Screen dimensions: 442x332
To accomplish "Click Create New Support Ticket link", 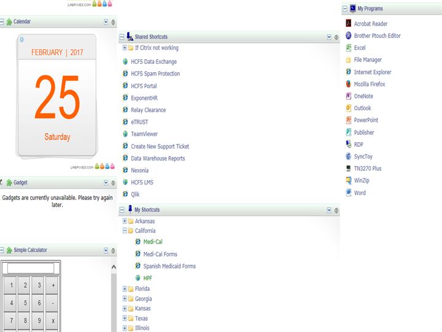I will [x=160, y=146].
